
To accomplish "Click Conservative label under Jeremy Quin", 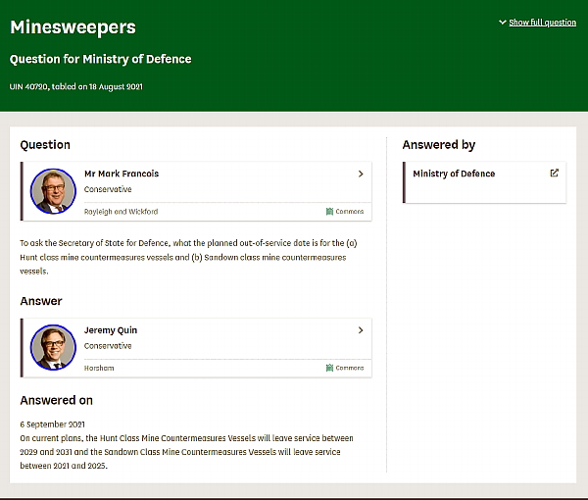I will point(108,346).
